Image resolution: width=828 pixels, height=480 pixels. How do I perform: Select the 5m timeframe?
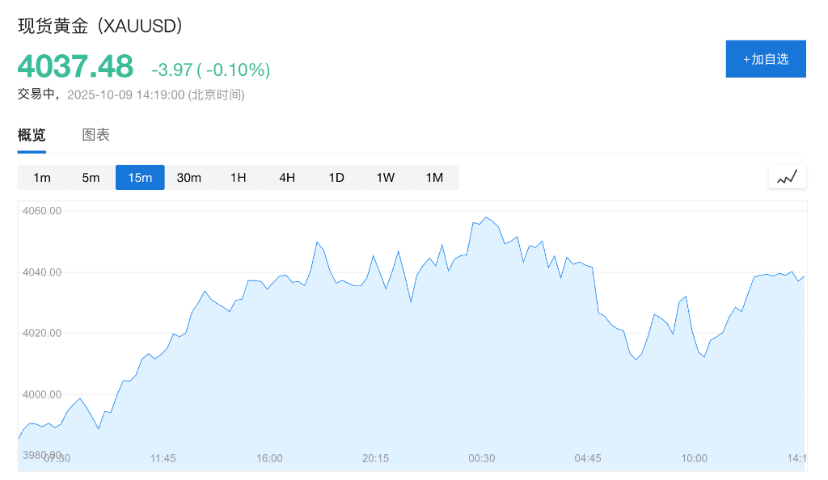click(x=91, y=178)
